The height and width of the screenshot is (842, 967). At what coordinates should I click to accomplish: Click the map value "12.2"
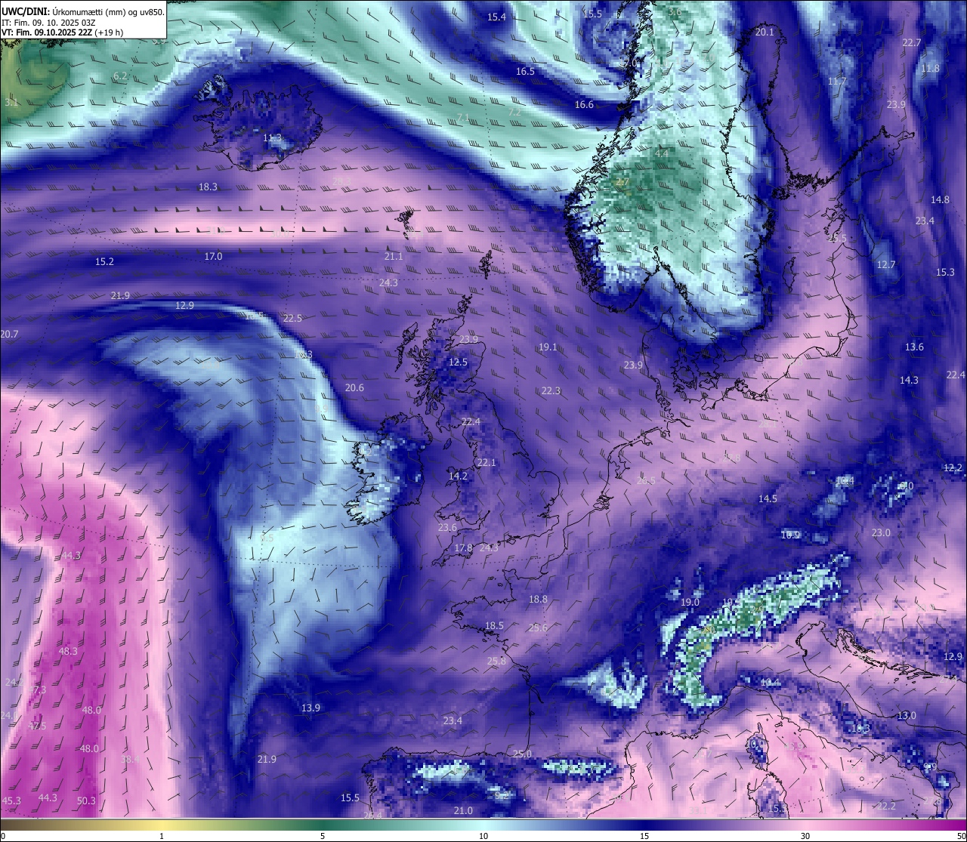953,467
